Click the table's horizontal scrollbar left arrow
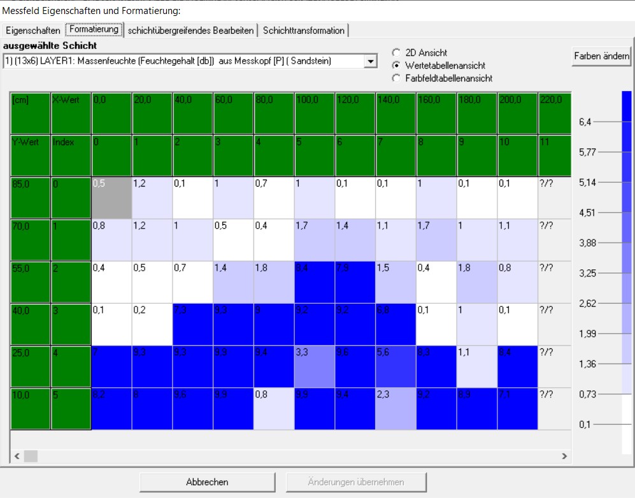The width and height of the screenshot is (635, 498). (17, 456)
